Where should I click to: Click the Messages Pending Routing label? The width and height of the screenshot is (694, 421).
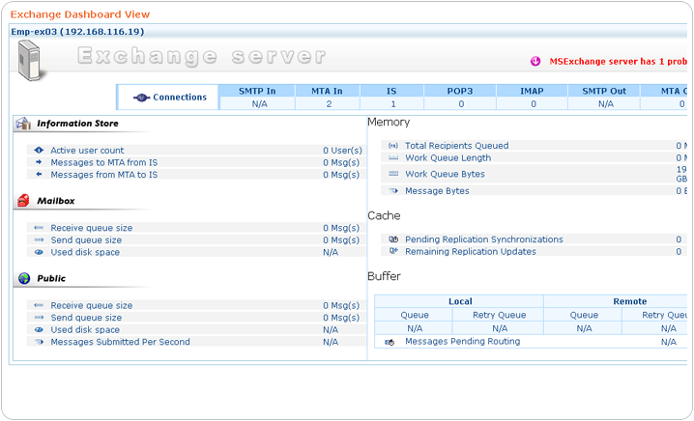(463, 342)
